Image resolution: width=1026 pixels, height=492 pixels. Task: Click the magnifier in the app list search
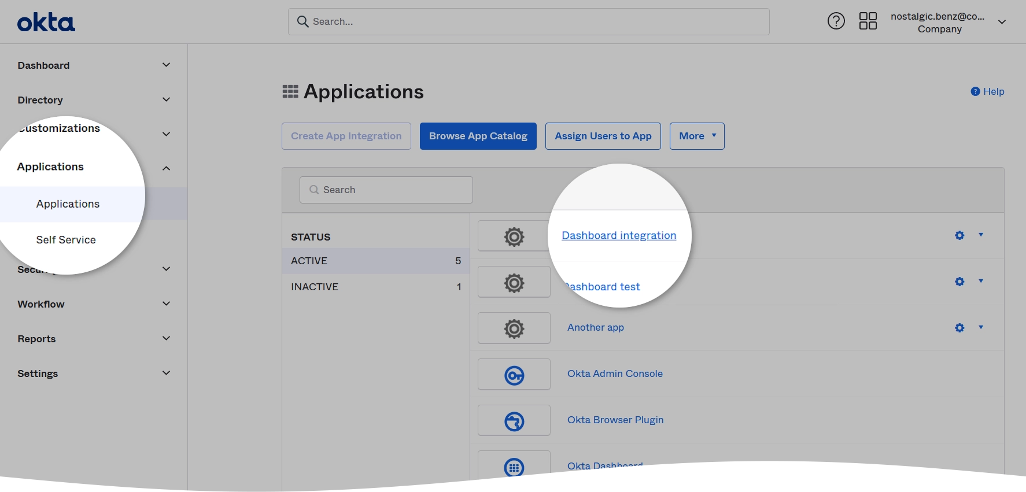(x=314, y=190)
